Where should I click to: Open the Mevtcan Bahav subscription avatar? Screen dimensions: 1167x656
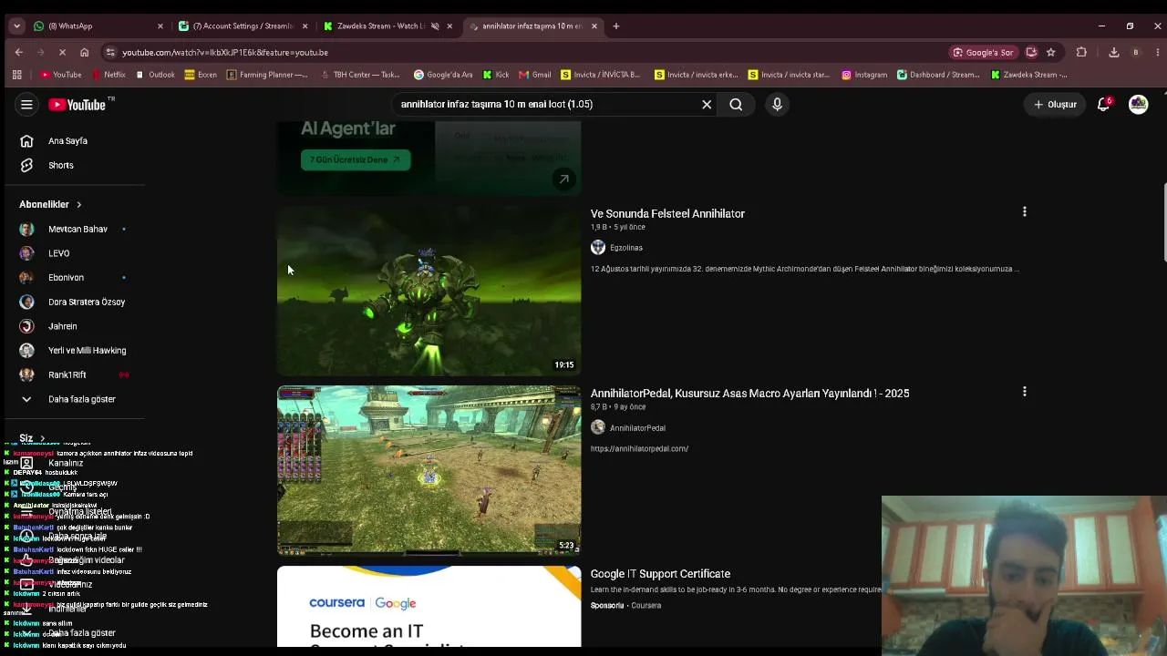click(26, 229)
